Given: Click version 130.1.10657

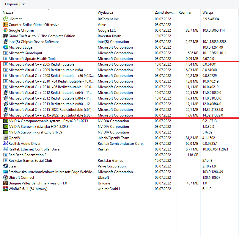Looking at the screenshot, I should [211, 178].
